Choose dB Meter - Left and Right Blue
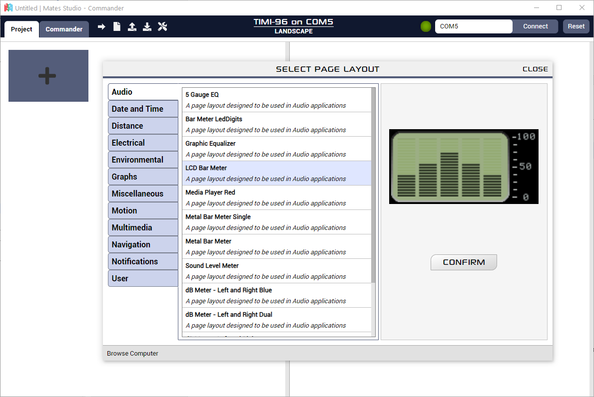This screenshot has height=397, width=594. 277,296
